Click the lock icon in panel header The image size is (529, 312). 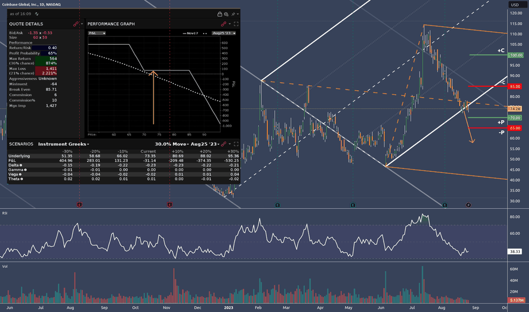(x=220, y=14)
